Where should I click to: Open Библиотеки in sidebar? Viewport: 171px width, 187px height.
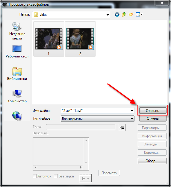(x=17, y=74)
